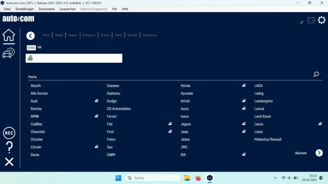The height and width of the screenshot is (184, 328).
Task: Click the car icon next to Jaguar
Action: coord(244,124)
